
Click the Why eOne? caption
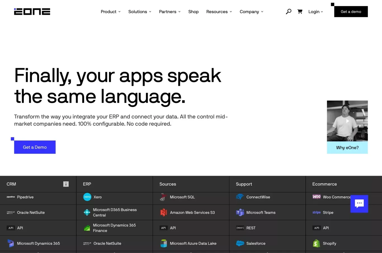point(347,147)
